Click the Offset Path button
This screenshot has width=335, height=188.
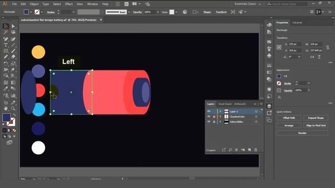(x=289, y=118)
